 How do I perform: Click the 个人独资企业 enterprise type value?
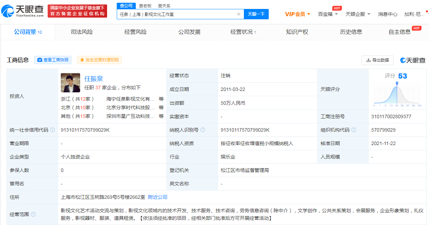75,157
